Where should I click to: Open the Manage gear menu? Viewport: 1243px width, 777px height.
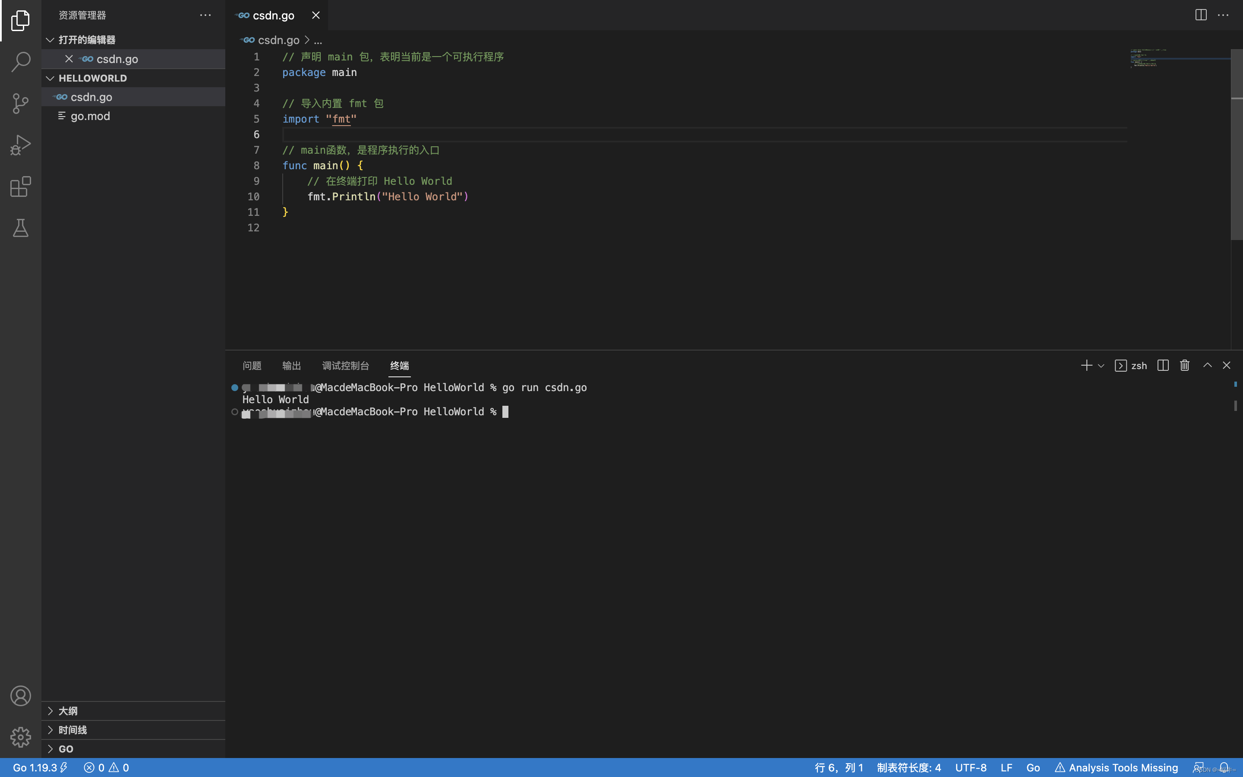click(x=21, y=737)
